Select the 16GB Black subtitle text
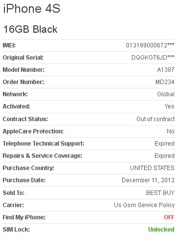The image size is (177, 235). 30,29
